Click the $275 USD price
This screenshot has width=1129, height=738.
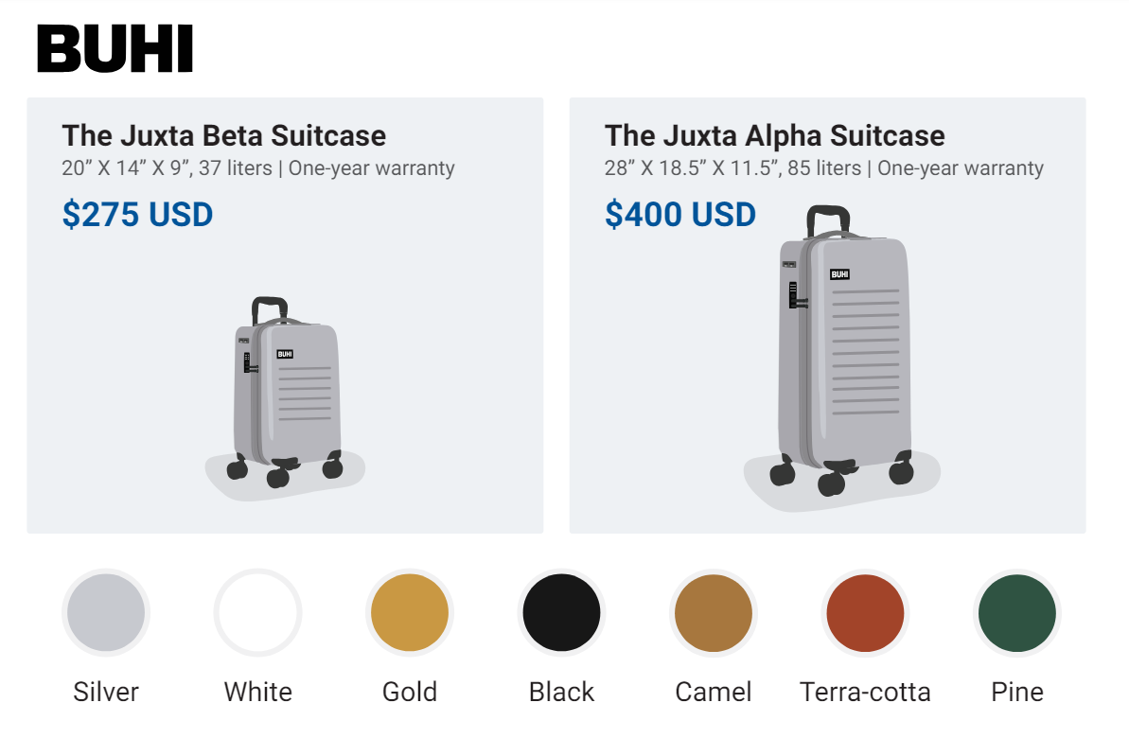pyautogui.click(x=137, y=215)
